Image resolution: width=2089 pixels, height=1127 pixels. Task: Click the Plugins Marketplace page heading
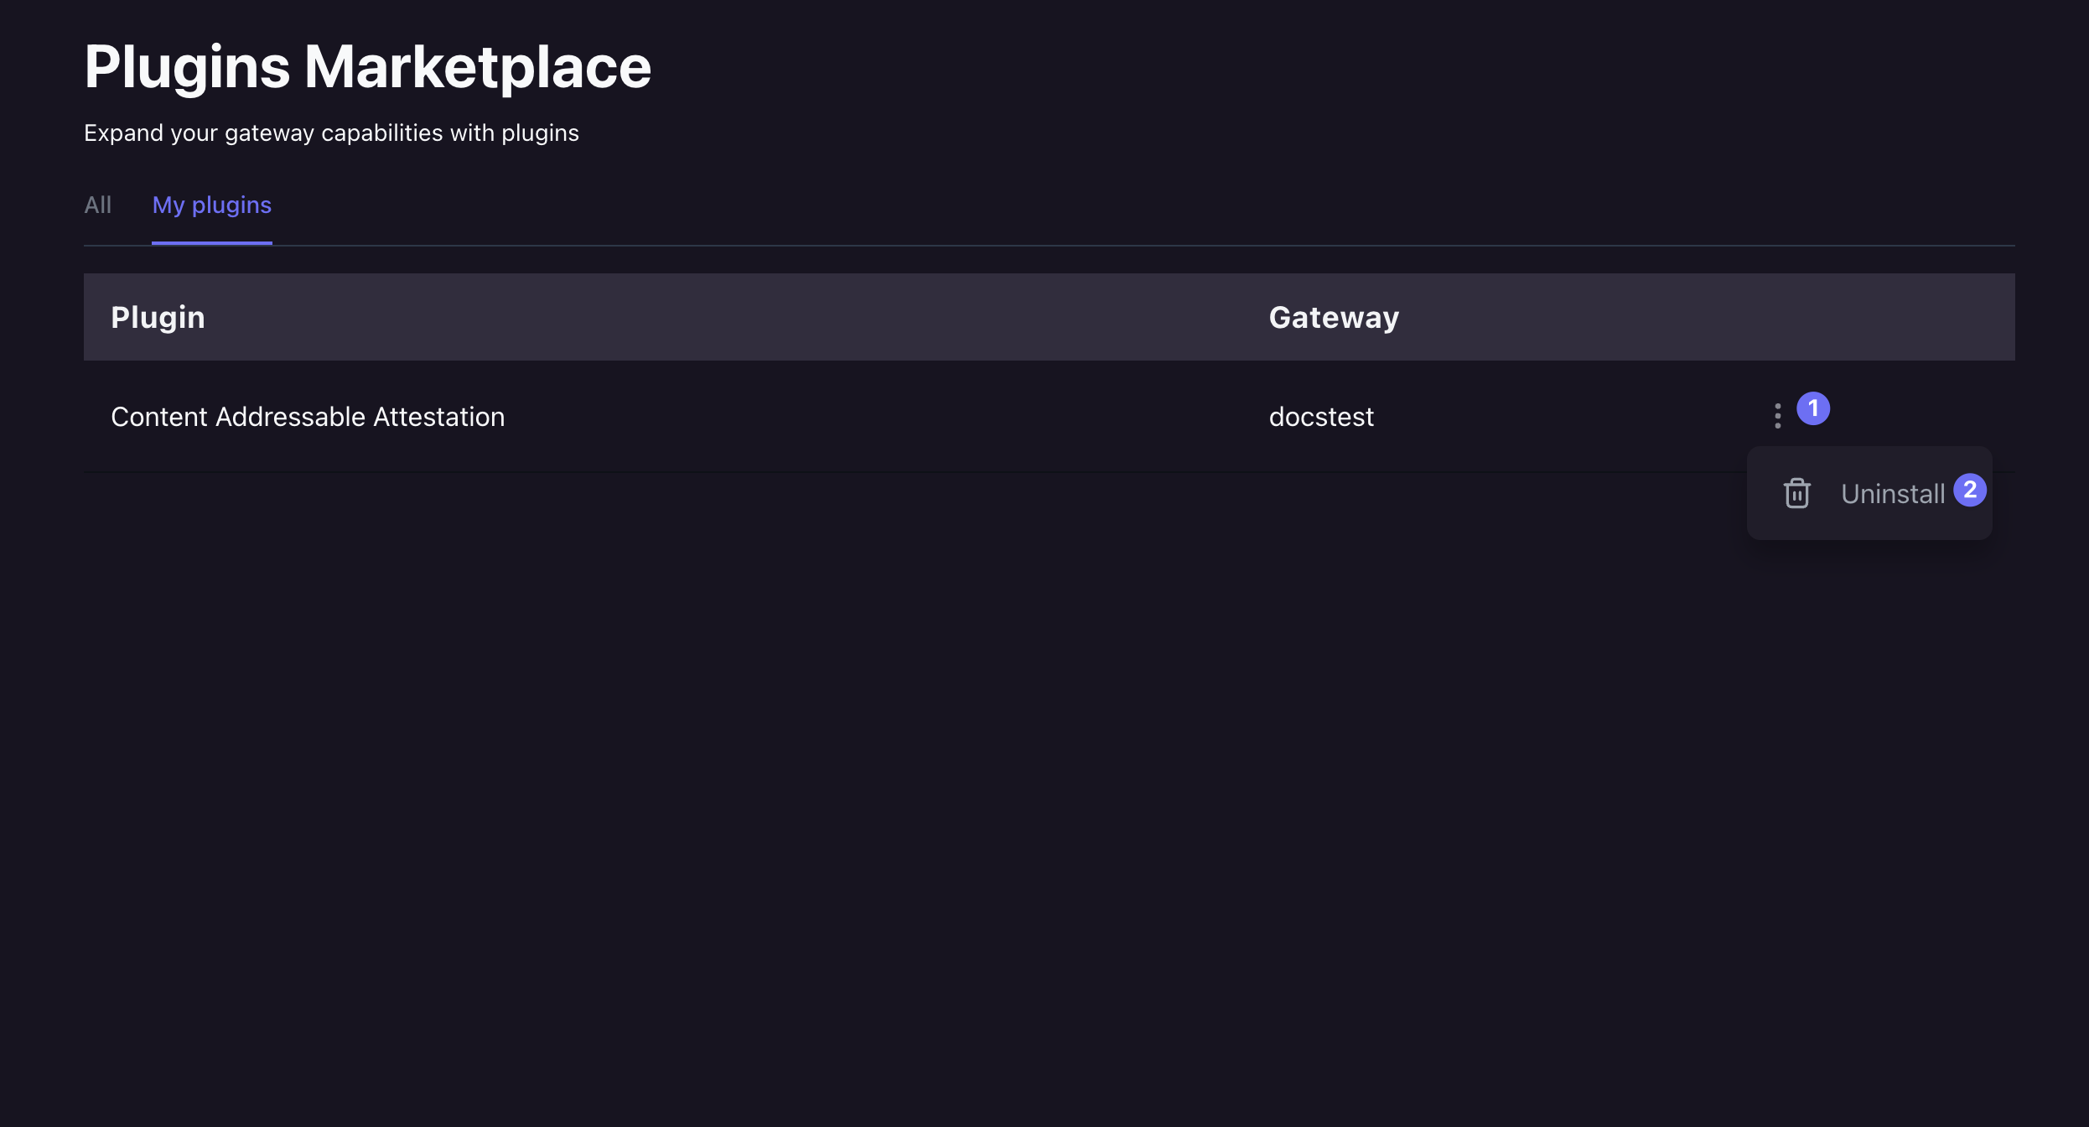[367, 67]
